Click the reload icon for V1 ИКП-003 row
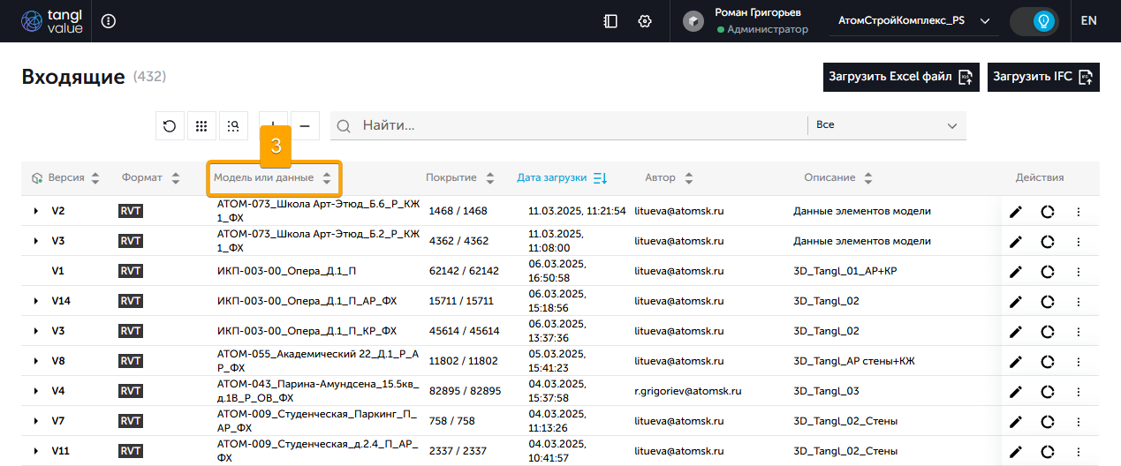 [x=1047, y=272]
